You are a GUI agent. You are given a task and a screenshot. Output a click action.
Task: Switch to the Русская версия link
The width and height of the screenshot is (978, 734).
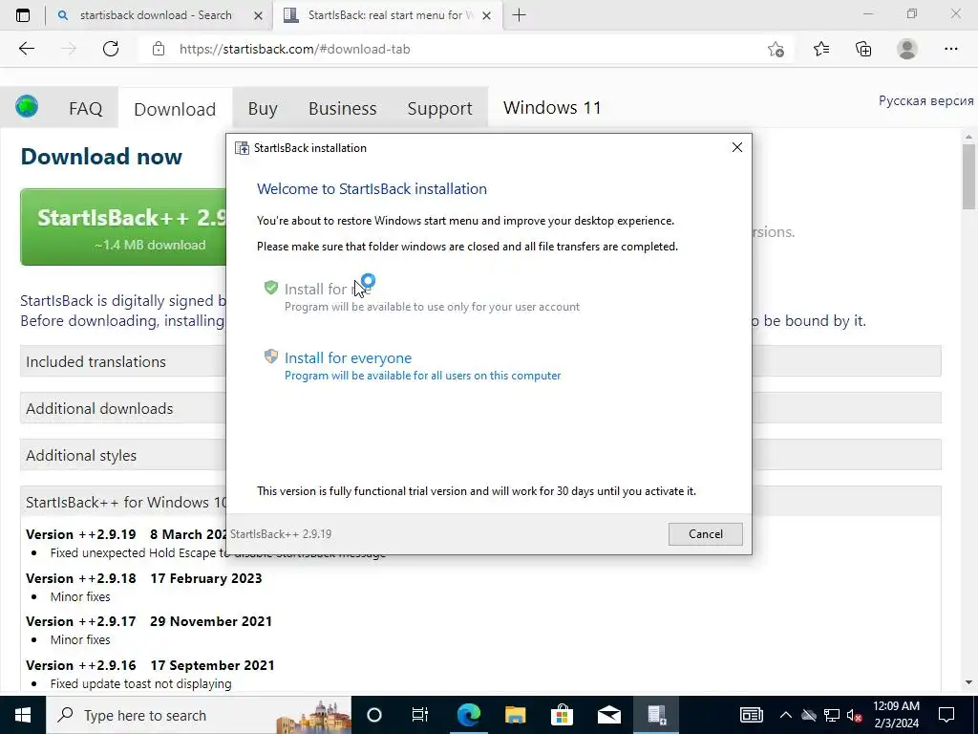pos(925,101)
